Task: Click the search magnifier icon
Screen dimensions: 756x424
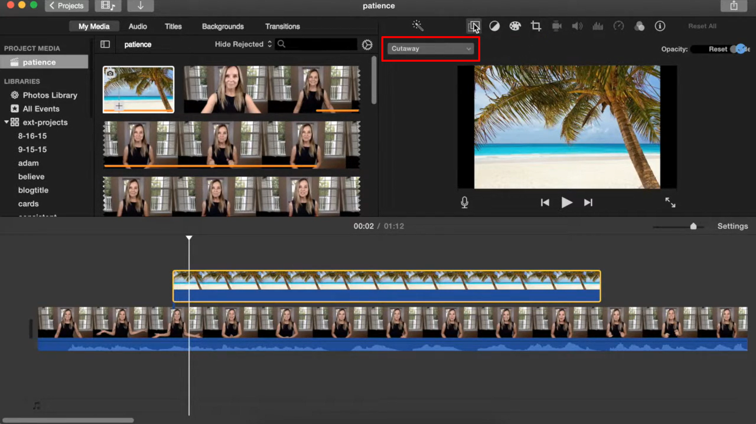Action: (282, 44)
